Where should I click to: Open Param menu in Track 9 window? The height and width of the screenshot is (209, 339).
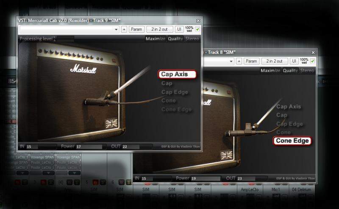[x=136, y=29]
